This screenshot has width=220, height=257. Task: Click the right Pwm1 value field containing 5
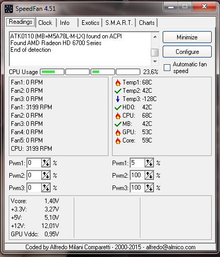pyautogui.click(x=137, y=163)
